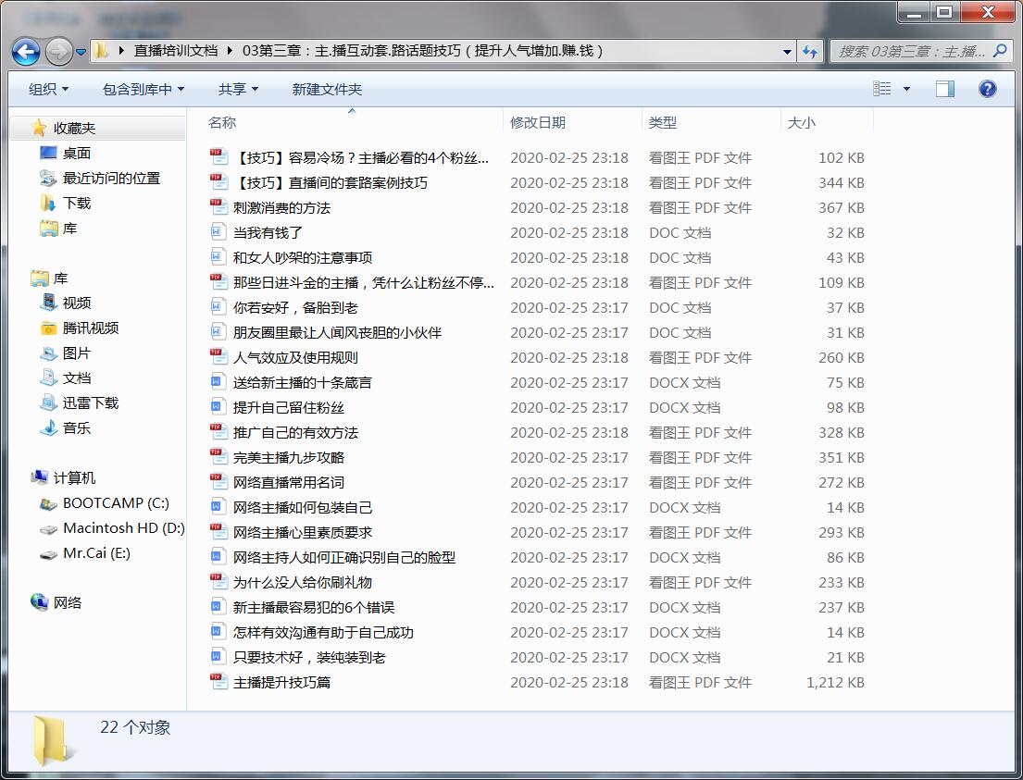Open Windows Explorer help
Screen dimensions: 1023x780
(x=987, y=89)
